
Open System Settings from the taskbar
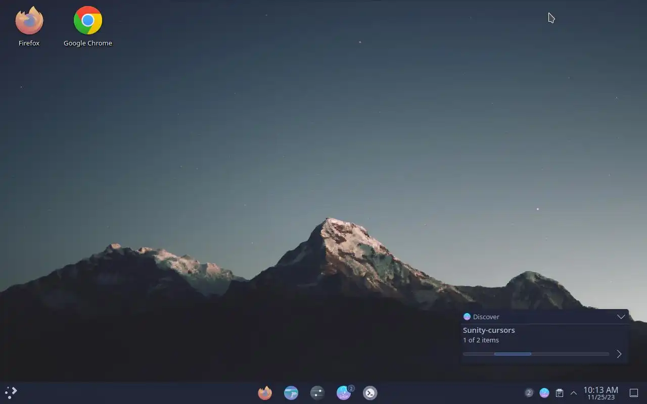pyautogui.click(x=317, y=393)
